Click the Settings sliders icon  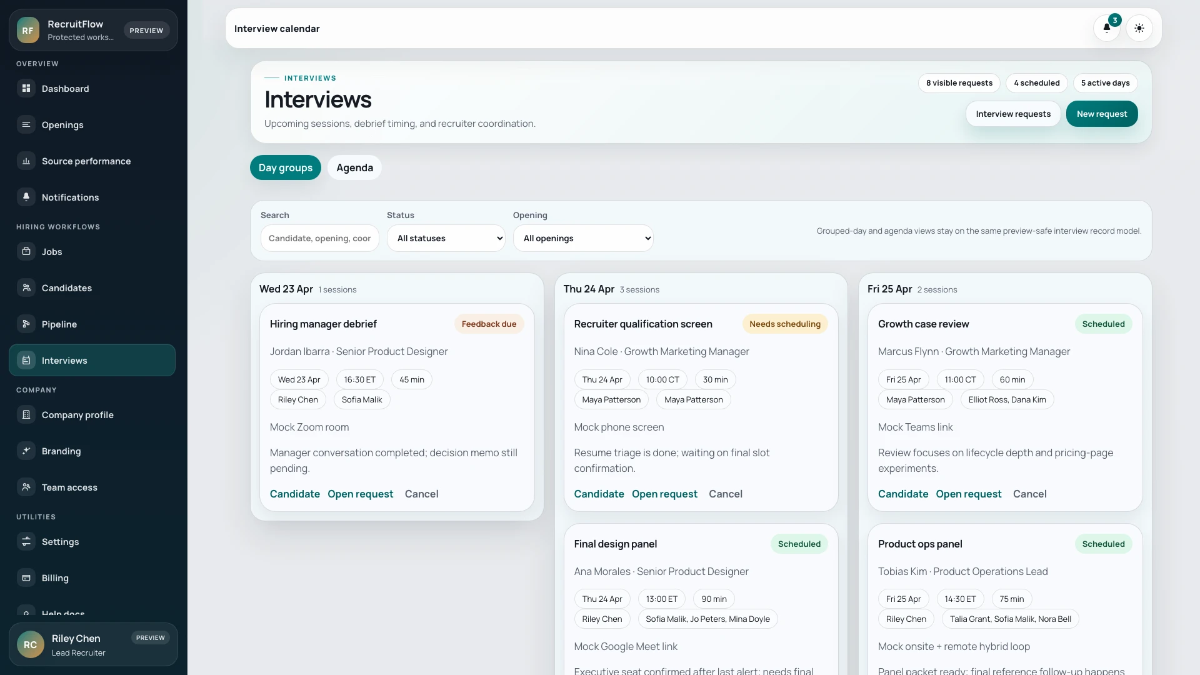click(26, 542)
